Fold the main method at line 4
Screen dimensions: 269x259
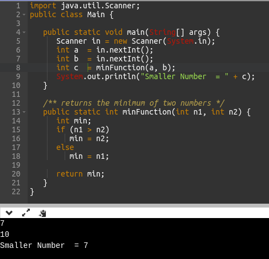click(24, 32)
